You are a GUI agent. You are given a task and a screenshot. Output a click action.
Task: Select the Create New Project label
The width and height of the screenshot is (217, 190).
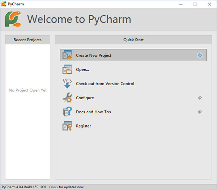click(94, 55)
